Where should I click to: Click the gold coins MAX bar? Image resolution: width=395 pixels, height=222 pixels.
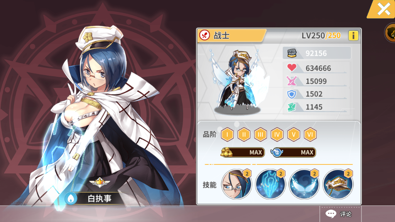[243, 152]
